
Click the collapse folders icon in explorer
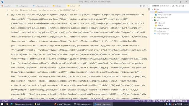[x=183, y=6]
